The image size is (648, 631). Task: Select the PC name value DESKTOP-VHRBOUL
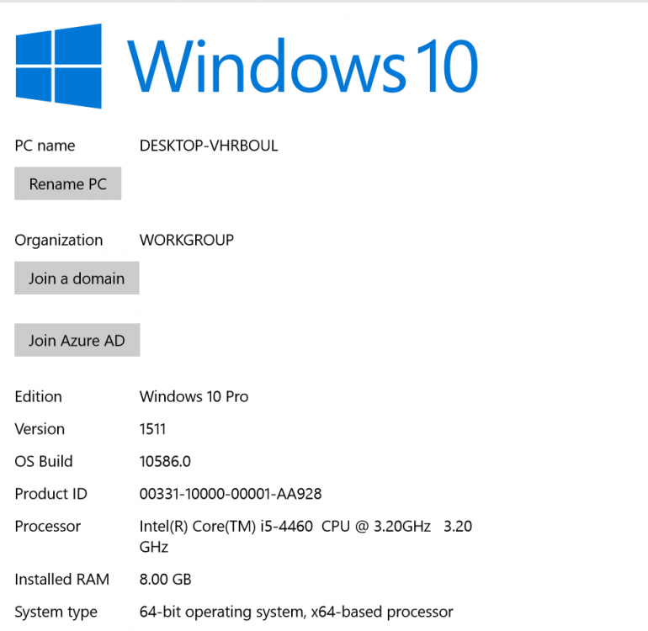[x=209, y=146]
